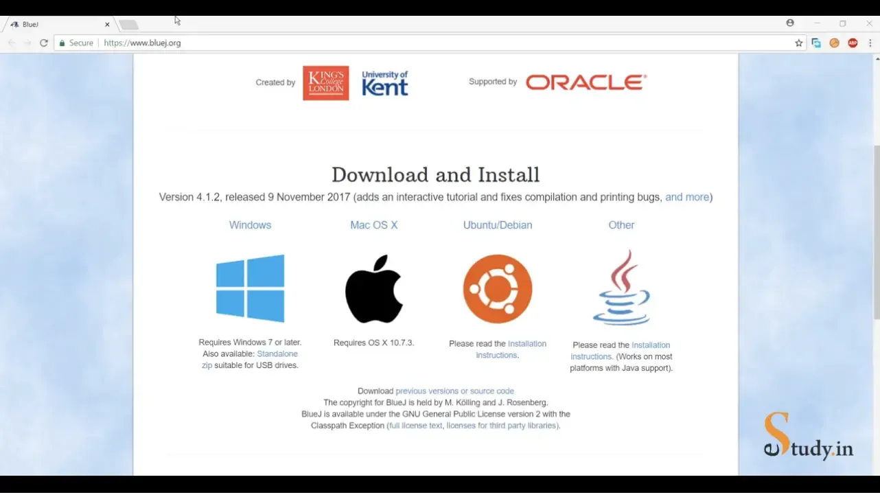Open the Windows download link
The image size is (880, 497).
click(250, 225)
